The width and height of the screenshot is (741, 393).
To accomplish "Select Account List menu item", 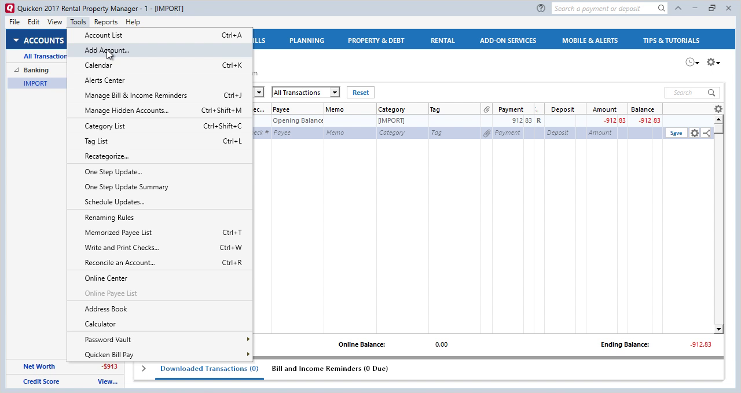I will 159,35.
